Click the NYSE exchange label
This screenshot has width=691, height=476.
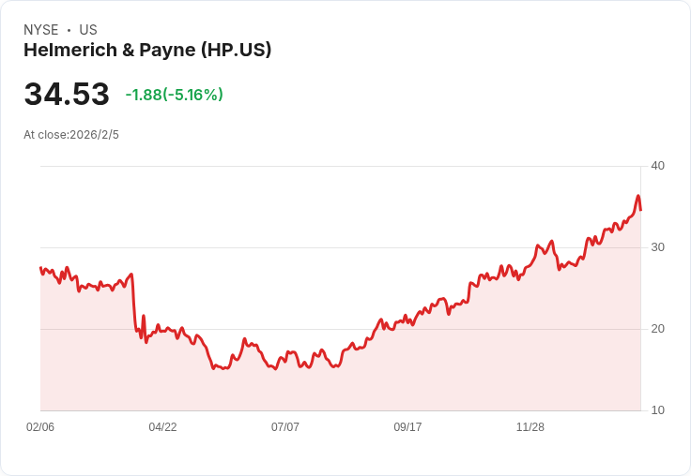coord(41,30)
